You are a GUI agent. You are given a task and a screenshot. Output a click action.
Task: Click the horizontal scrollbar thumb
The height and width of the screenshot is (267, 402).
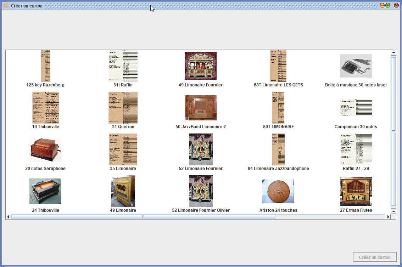pos(143,217)
